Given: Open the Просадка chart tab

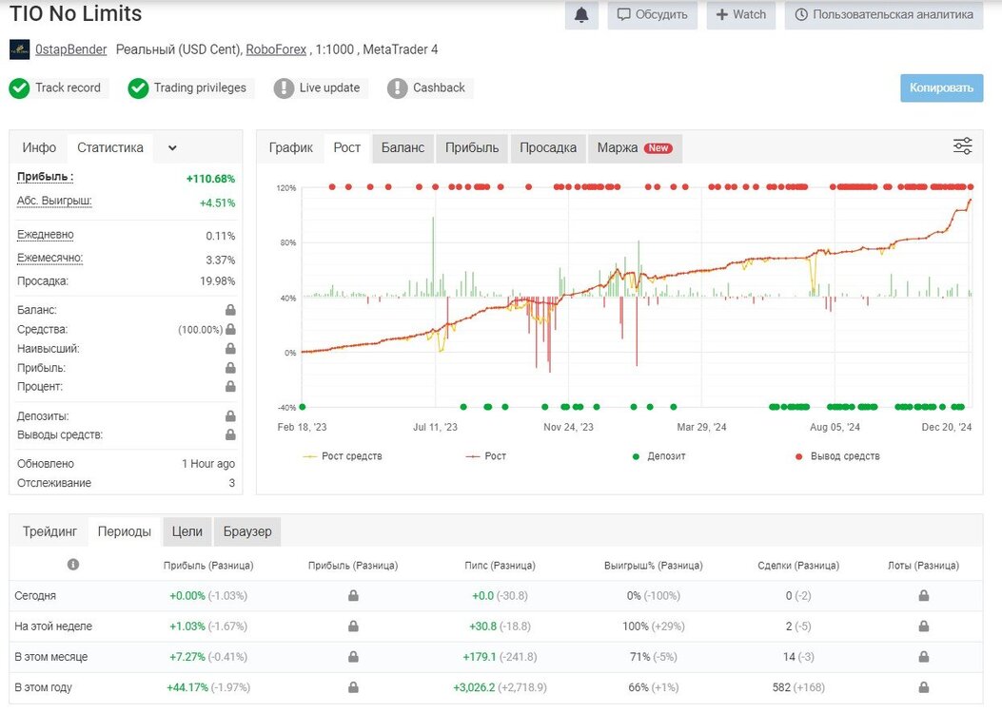Looking at the screenshot, I should [x=548, y=148].
